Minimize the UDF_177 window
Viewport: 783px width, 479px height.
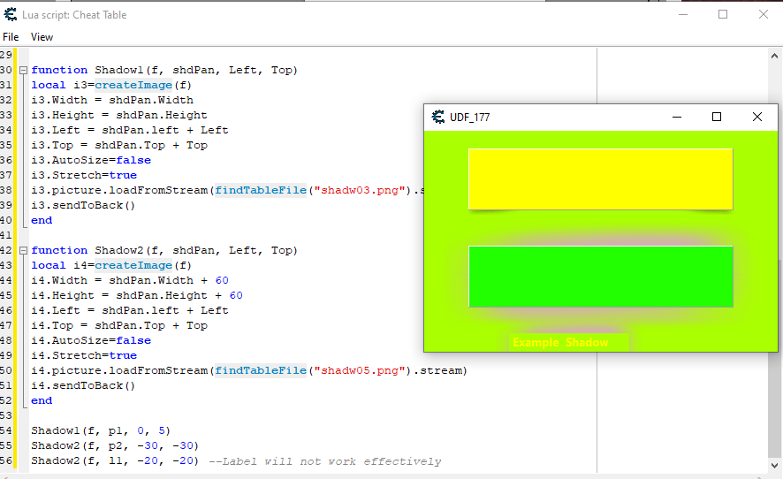(677, 117)
